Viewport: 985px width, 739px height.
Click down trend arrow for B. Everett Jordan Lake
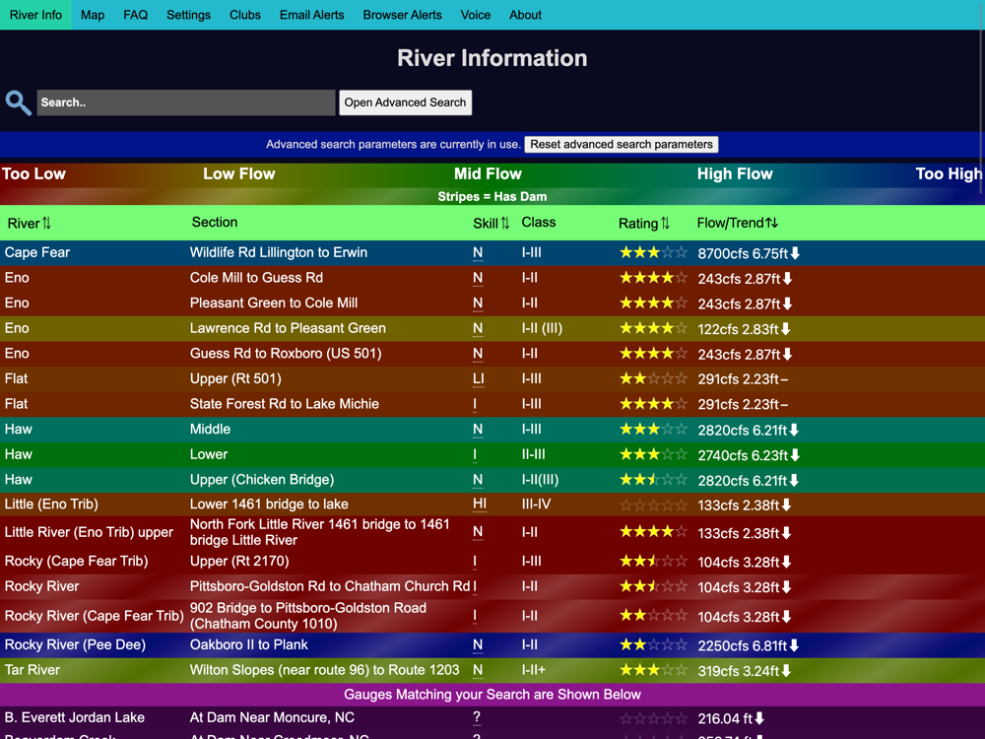click(759, 718)
